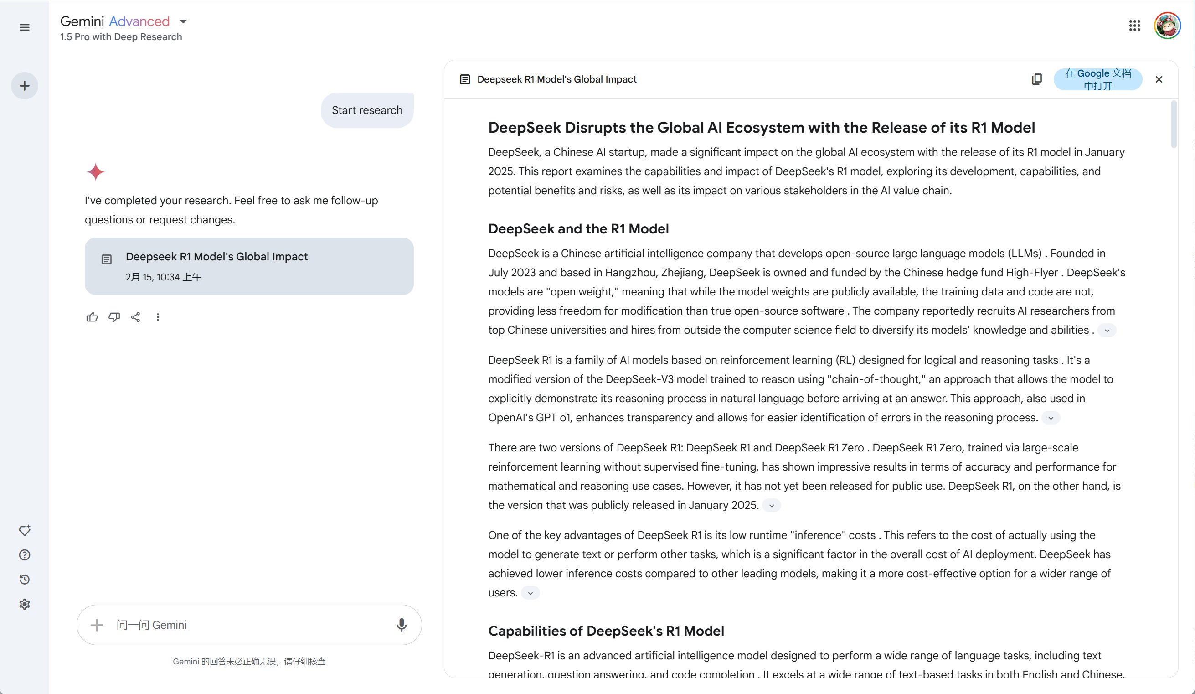The image size is (1195, 694).
Task: Click '在 Google 文档中打开' button
Action: (x=1097, y=79)
